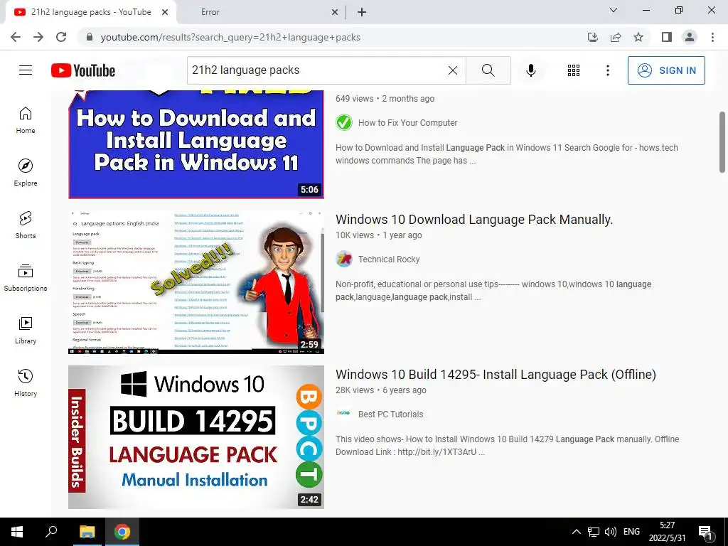Open volume control in system tray
This screenshot has height=546, width=728.
(x=611, y=532)
